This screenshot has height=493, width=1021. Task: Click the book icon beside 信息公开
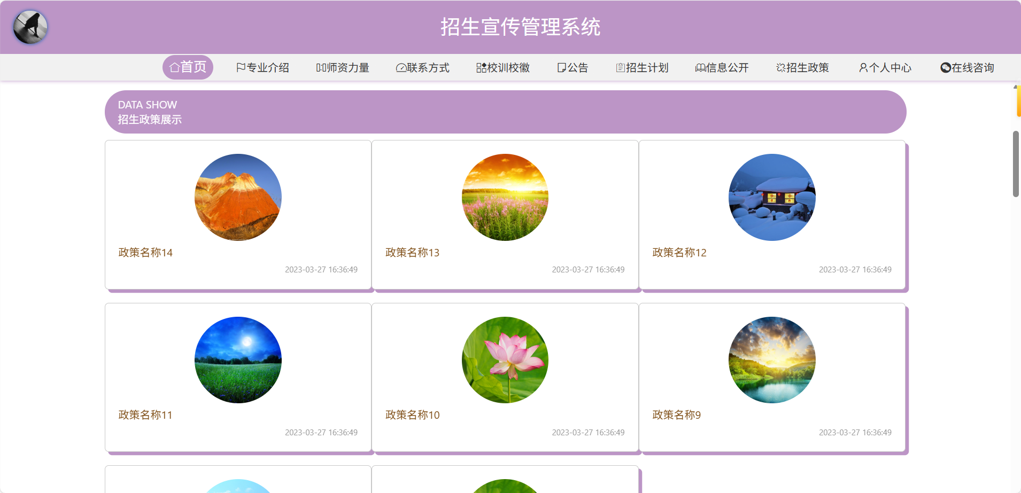coord(700,68)
